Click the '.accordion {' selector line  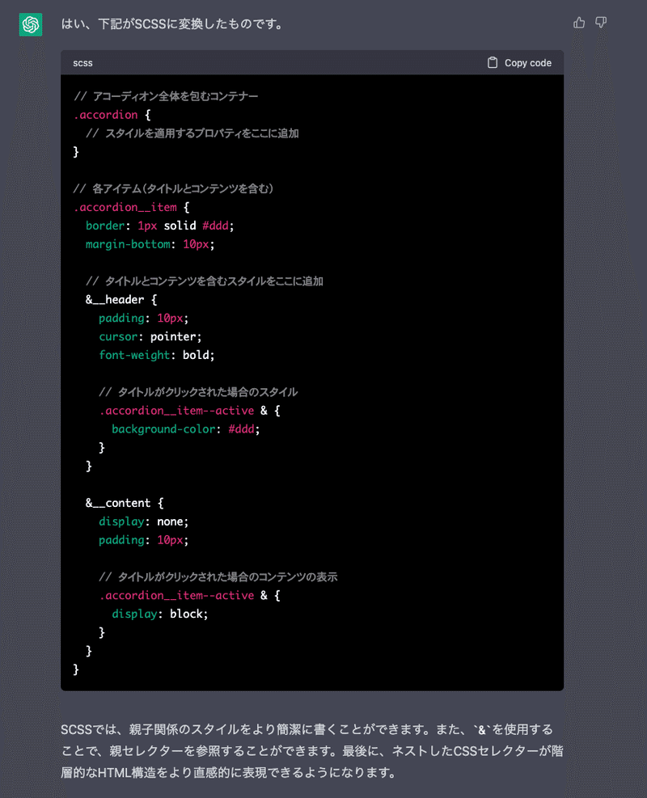click(x=112, y=115)
